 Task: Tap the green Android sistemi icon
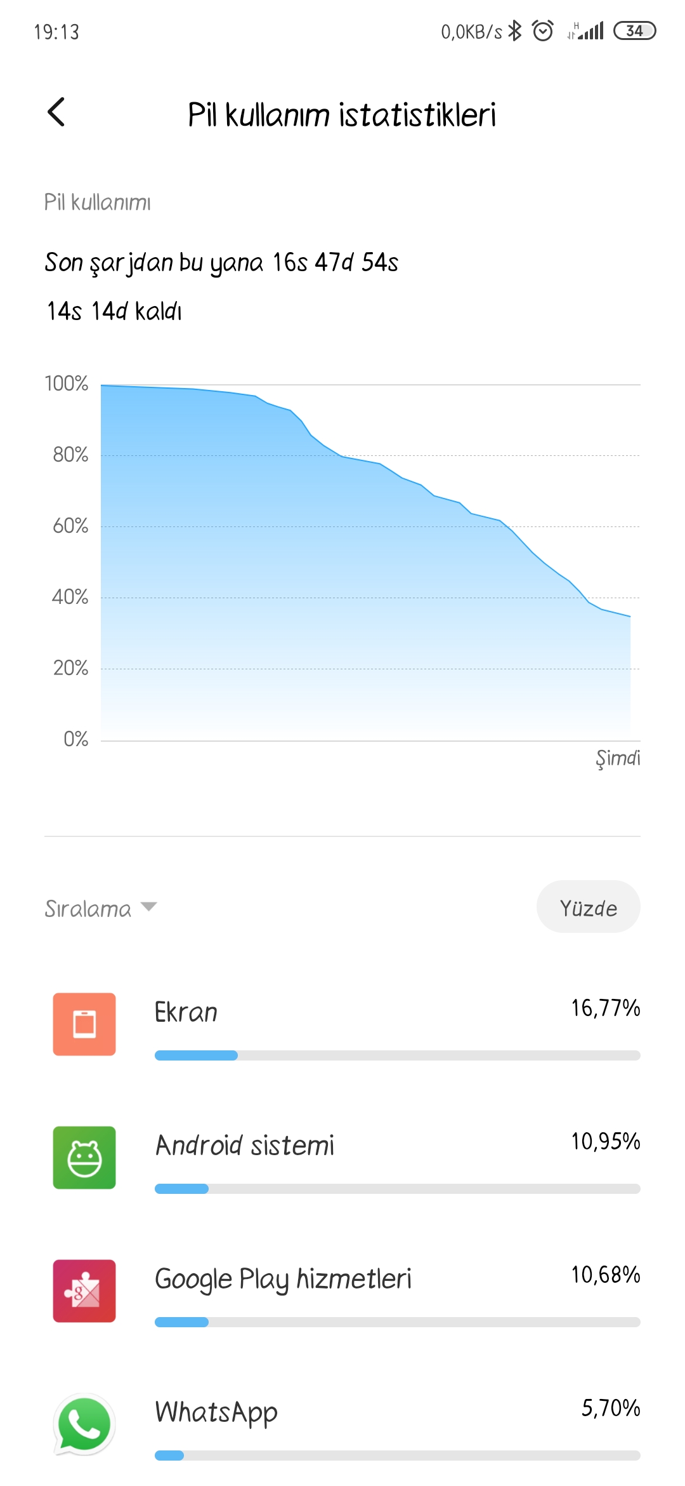(84, 1158)
